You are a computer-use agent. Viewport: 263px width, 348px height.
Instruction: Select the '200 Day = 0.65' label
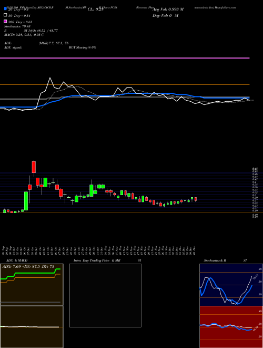[x=20, y=22]
